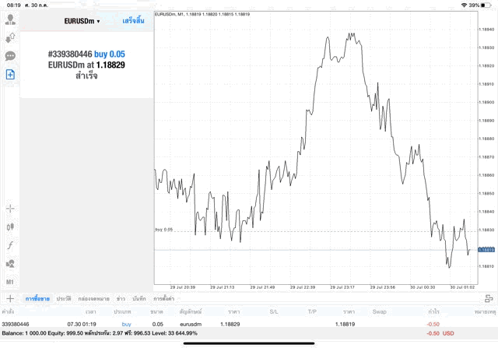The height and width of the screenshot is (348, 498).
Task: Open the การตั้งค่า settings tab
Action: pyautogui.click(x=163, y=299)
